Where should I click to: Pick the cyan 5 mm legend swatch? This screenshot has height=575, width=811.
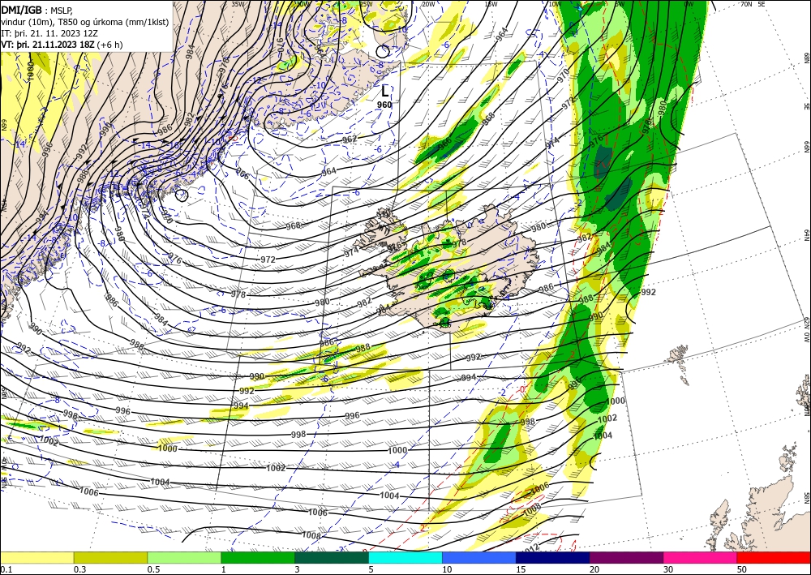pos(405,557)
